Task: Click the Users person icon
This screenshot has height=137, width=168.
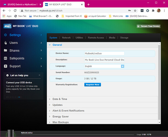Action: pos(5,43)
